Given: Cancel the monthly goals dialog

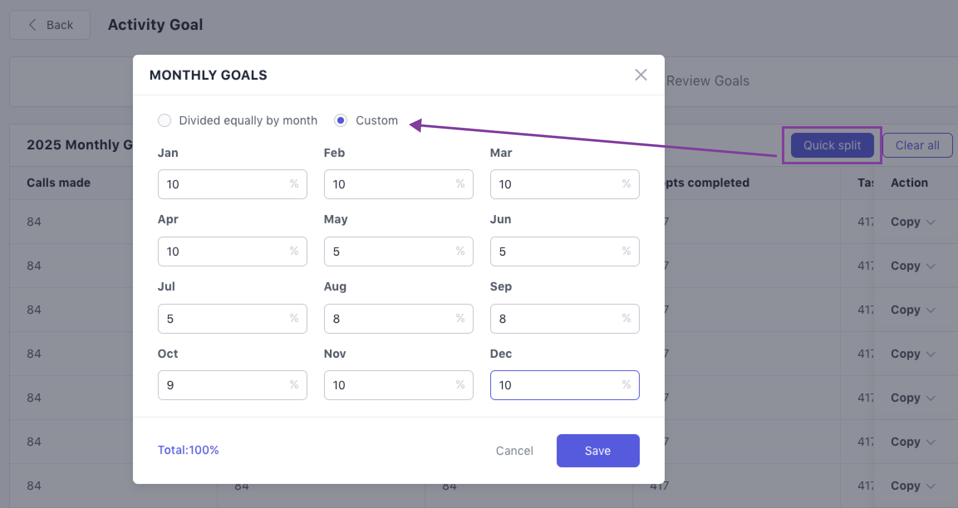Looking at the screenshot, I should pyautogui.click(x=514, y=451).
